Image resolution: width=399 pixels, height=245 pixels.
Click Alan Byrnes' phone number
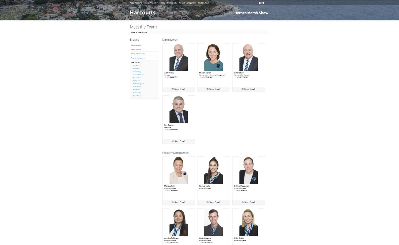click(x=172, y=77)
